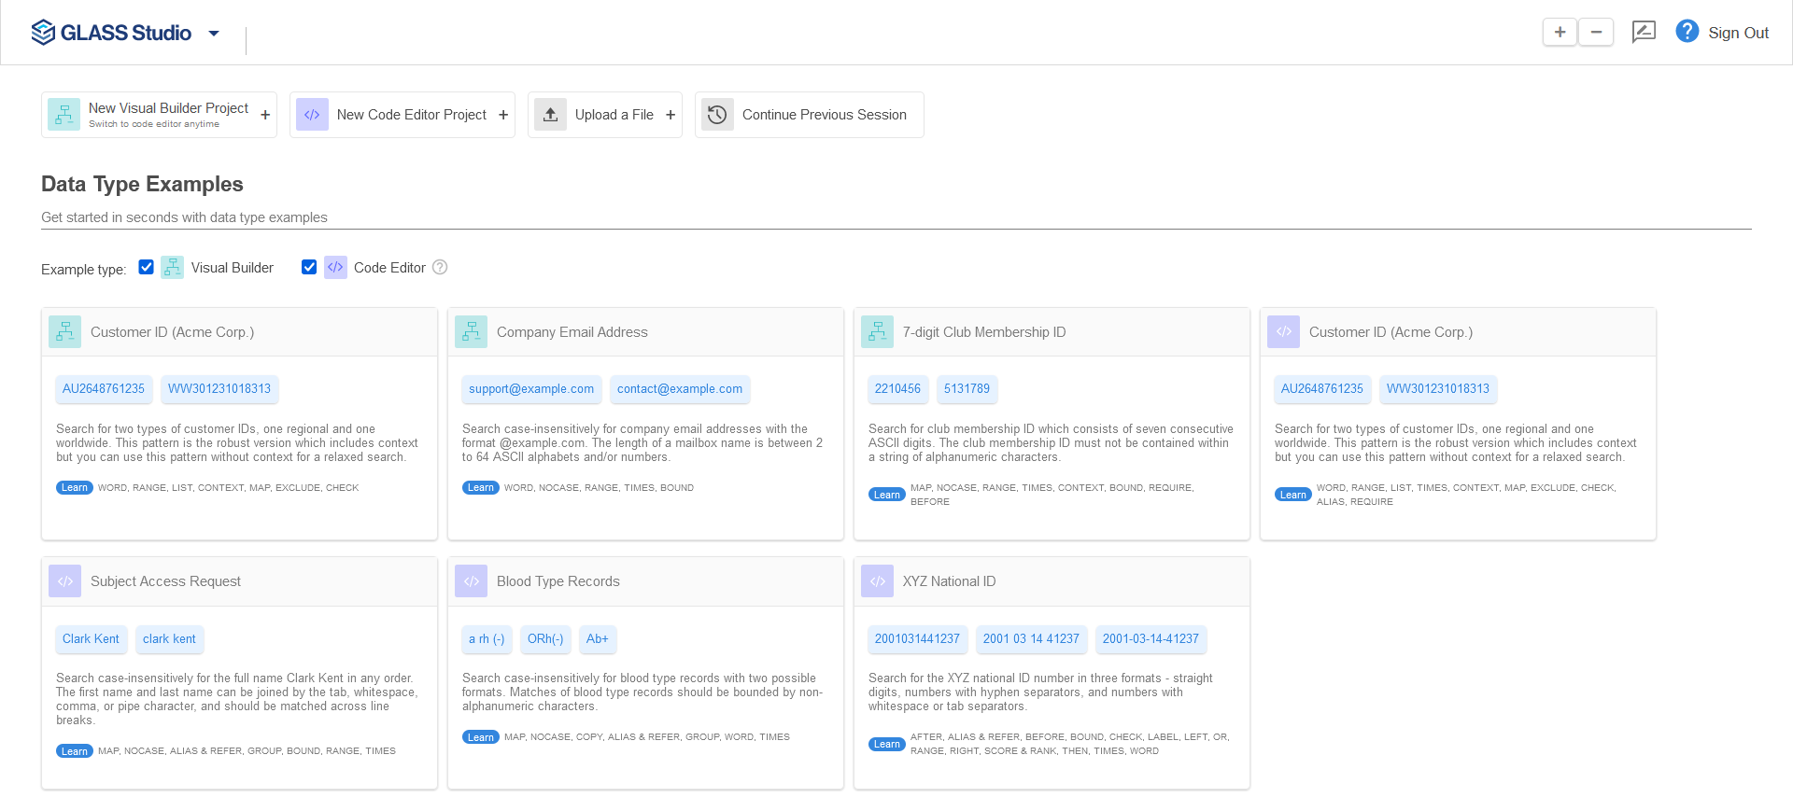
Task: Open the XYZ National ID title
Action: pyautogui.click(x=949, y=581)
